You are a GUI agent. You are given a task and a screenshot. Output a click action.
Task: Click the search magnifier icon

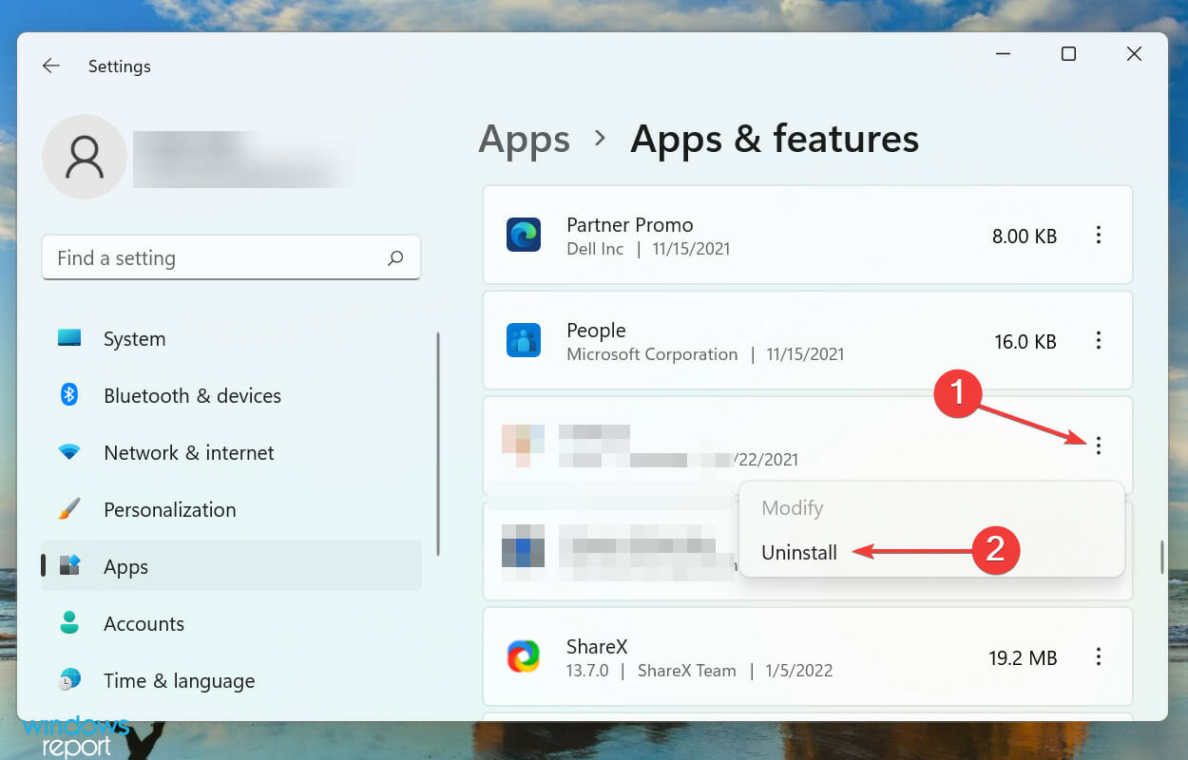pyautogui.click(x=395, y=257)
